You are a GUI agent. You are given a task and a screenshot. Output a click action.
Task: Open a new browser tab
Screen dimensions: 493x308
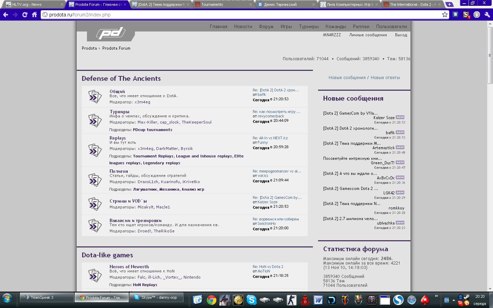[x=449, y=4]
